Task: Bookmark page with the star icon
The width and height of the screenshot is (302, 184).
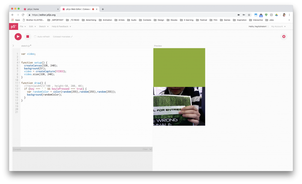Action: click(249, 15)
